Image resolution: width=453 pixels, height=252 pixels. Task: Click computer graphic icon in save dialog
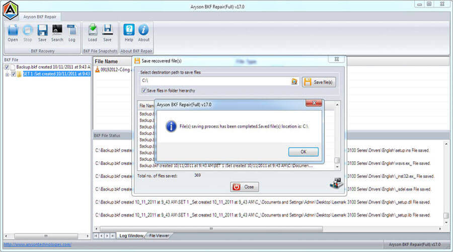[x=336, y=183]
